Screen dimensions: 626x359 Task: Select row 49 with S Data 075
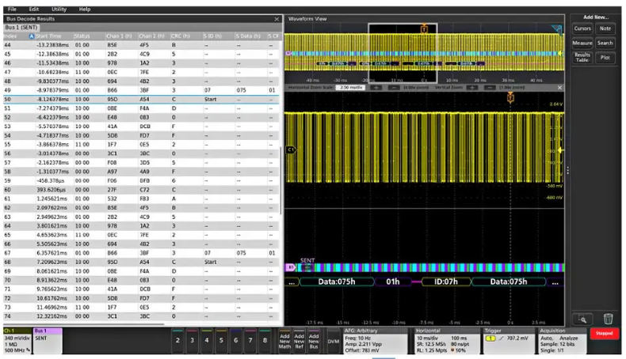[x=141, y=90]
